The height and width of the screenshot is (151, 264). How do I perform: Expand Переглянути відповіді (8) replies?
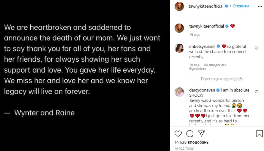[x=222, y=79]
